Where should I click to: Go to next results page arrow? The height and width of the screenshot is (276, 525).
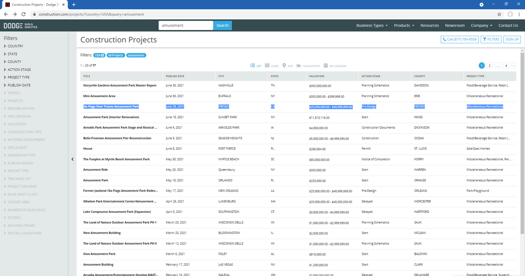click(514, 66)
